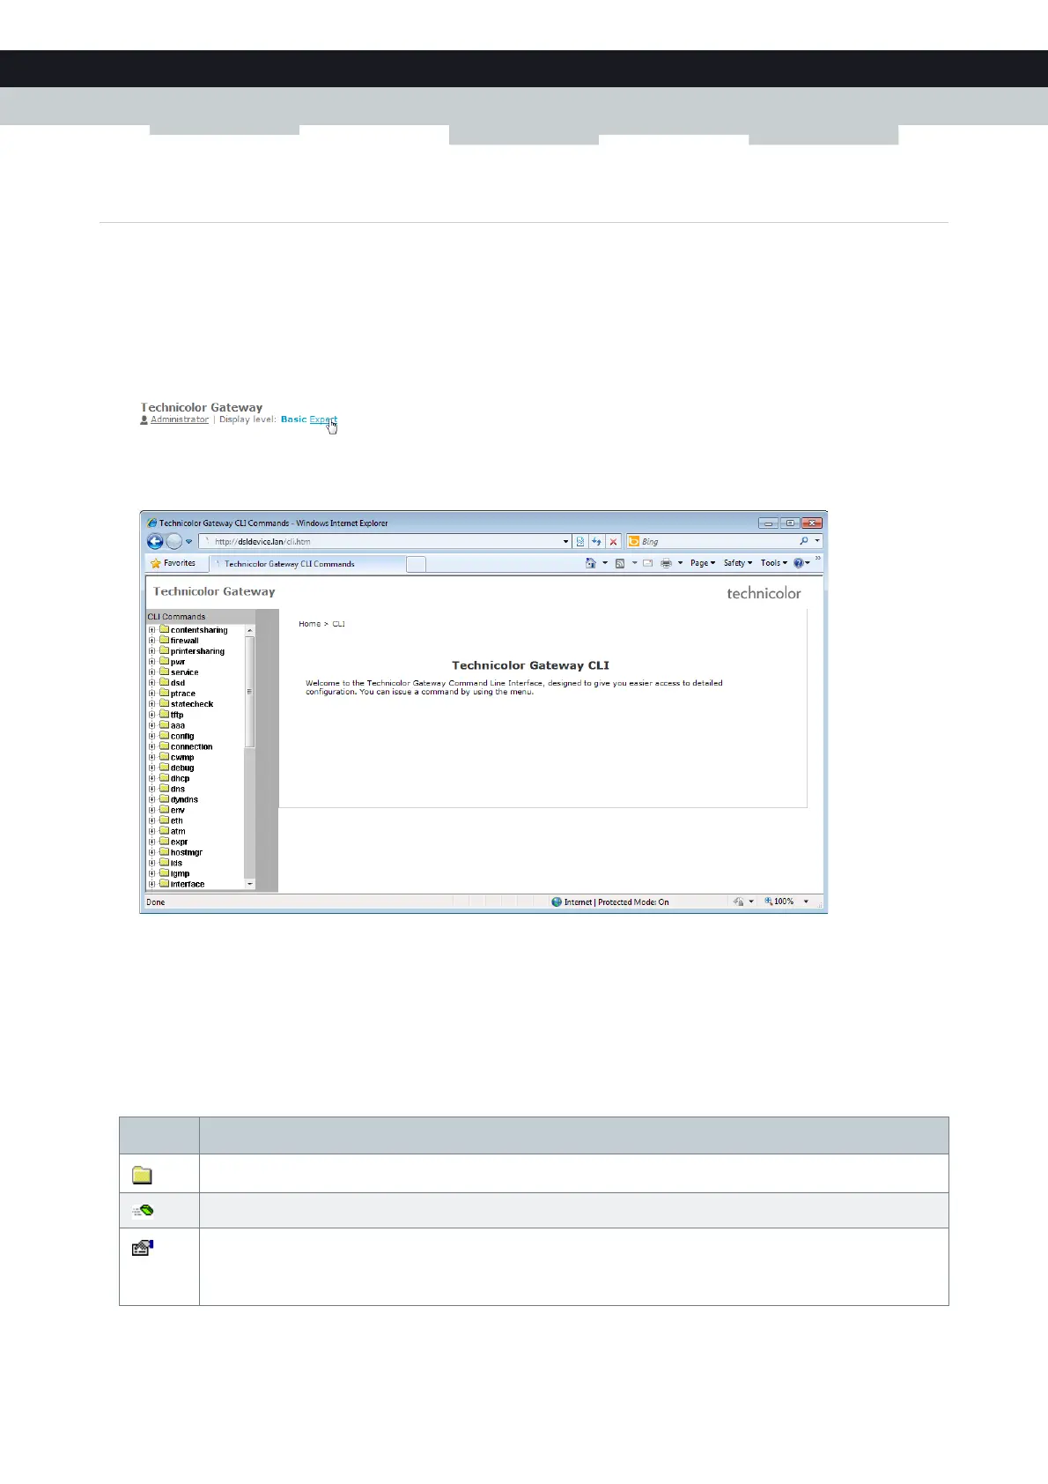Click the 'Internet | Protected Mode: On' status text
The image size is (1048, 1484).
616,902
